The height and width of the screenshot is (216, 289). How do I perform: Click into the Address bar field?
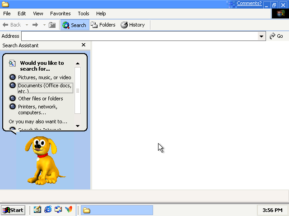(x=140, y=36)
